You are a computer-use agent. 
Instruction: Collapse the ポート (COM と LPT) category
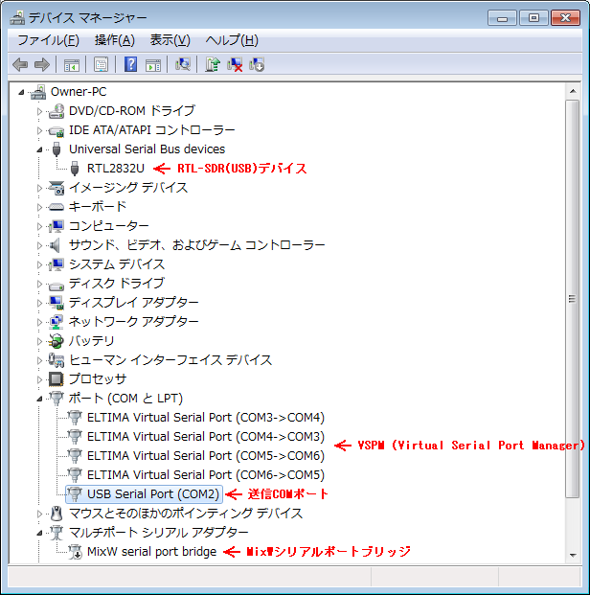pyautogui.click(x=39, y=399)
